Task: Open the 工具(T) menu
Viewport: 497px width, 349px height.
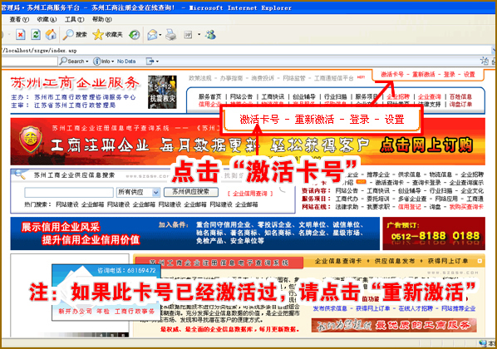Action: click(75, 19)
